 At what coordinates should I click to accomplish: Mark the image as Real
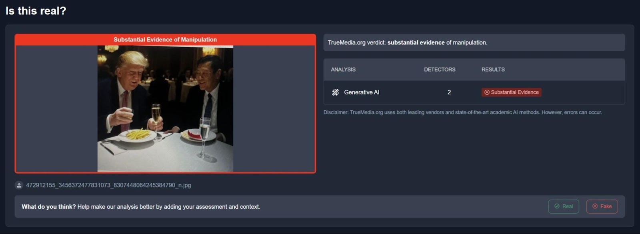point(563,206)
